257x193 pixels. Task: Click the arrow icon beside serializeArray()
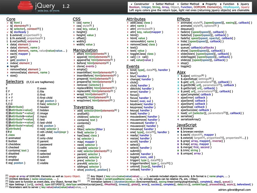178,119
